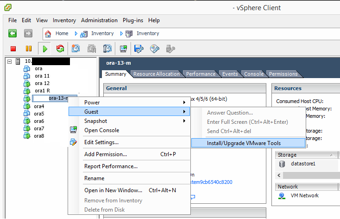Image resolution: width=340 pixels, height=219 pixels.
Task: Choose Add Permission... menu entry
Action: 129,154
